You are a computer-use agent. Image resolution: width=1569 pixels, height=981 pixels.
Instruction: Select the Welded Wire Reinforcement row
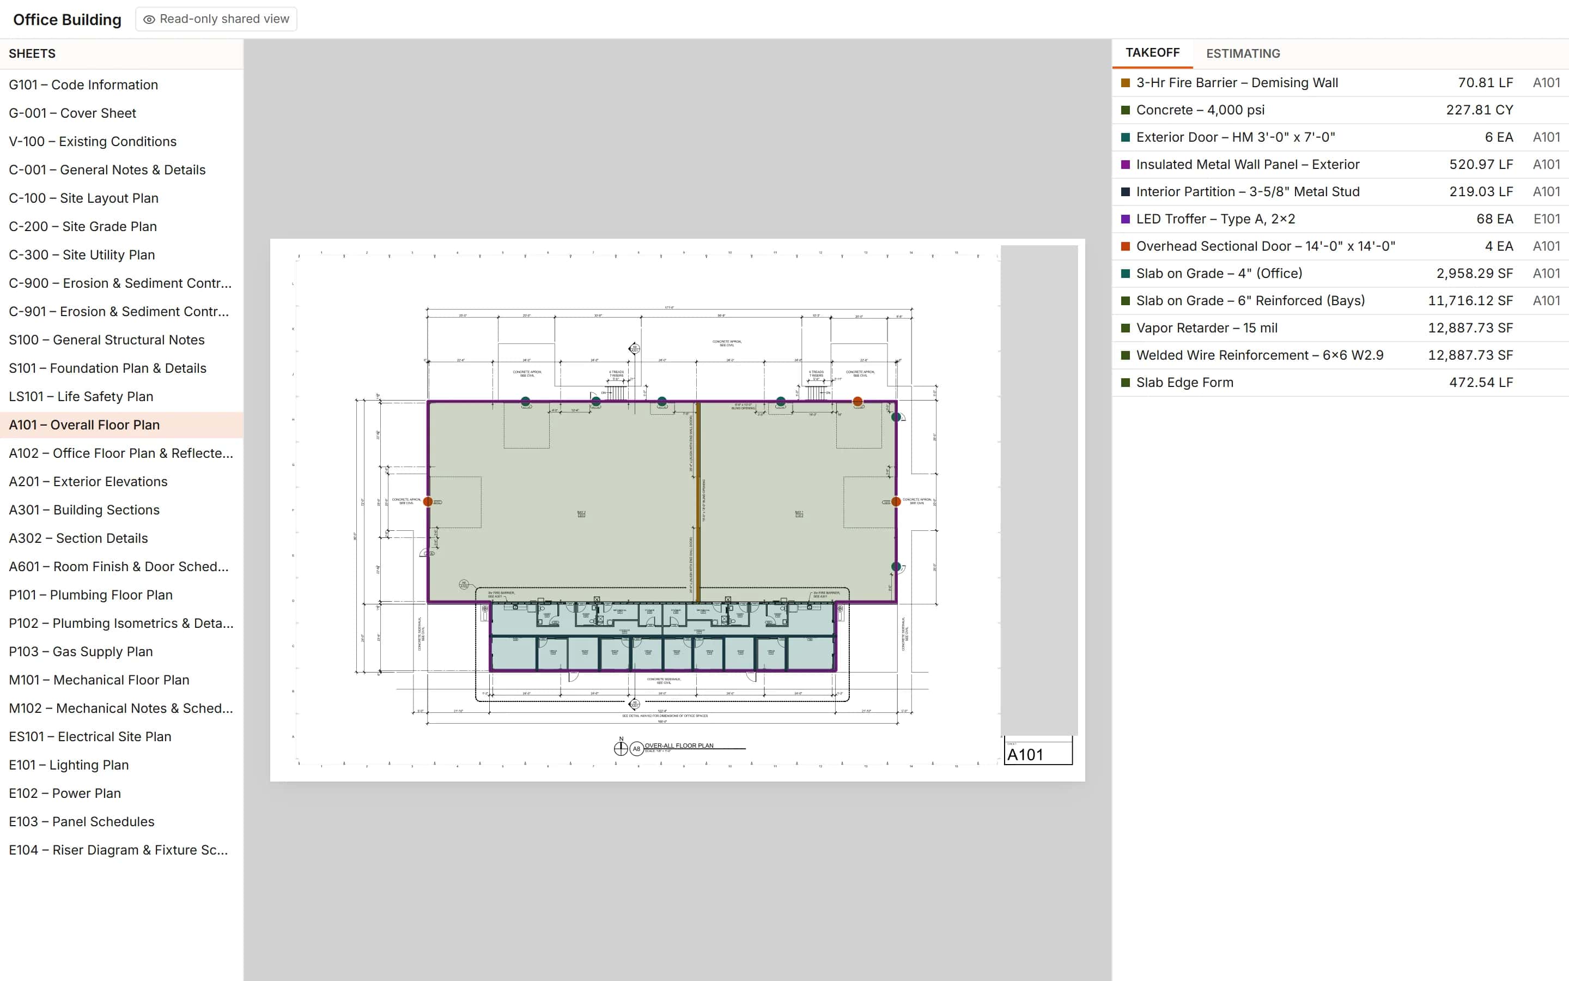(x=1340, y=355)
